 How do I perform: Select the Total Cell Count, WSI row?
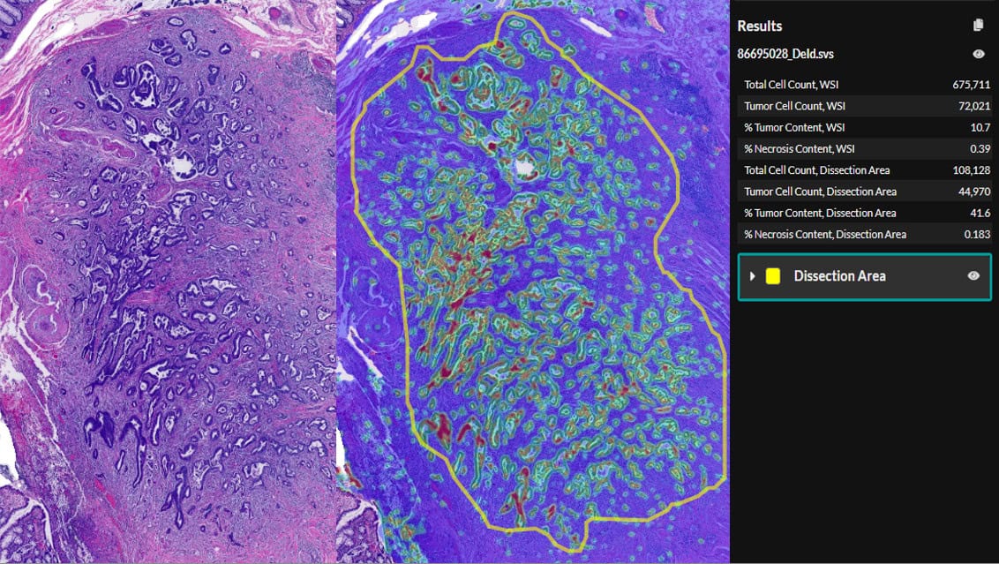coord(867,85)
